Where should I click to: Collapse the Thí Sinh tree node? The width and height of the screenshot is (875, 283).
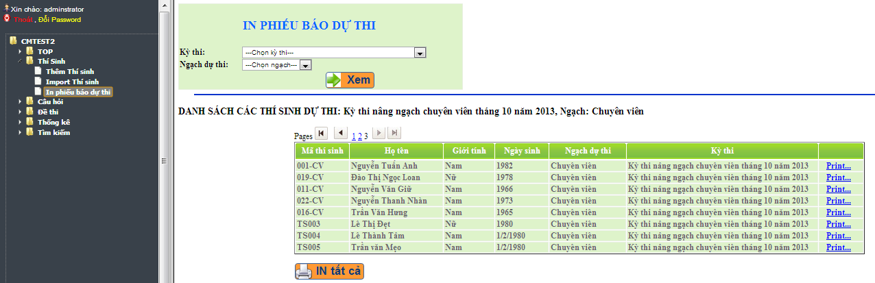pos(20,61)
